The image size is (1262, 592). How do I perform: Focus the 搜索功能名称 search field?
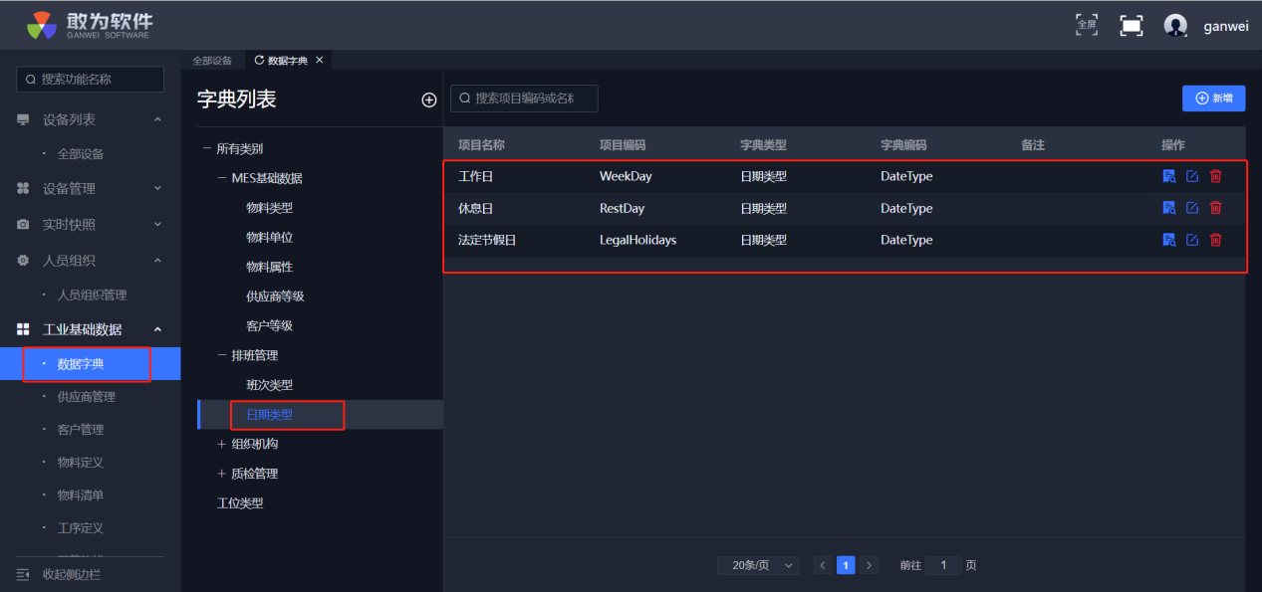coord(91,80)
